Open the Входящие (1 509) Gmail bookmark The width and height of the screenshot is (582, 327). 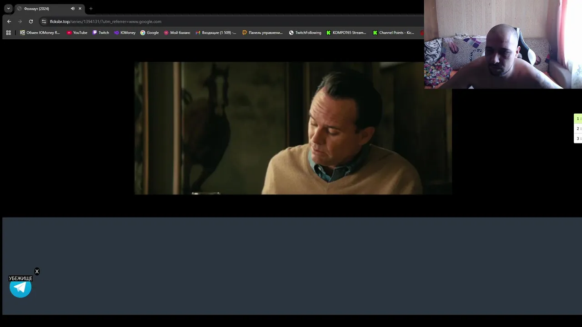[216, 33]
